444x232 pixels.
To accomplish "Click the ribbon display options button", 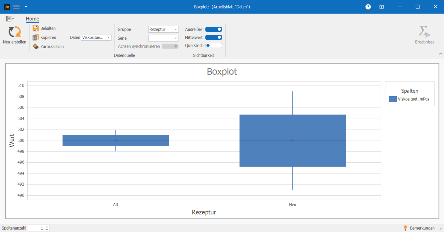I will [381, 7].
